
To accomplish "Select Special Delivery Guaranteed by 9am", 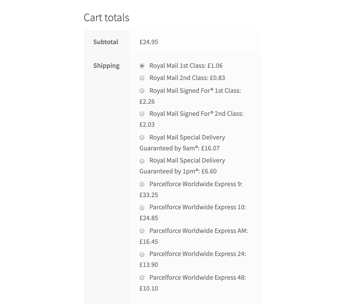I will pyautogui.click(x=142, y=137).
